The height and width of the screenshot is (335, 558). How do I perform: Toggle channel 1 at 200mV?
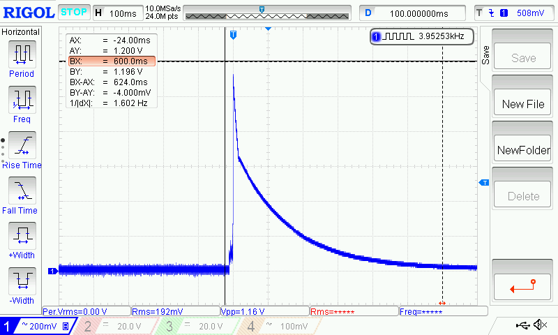click(x=36, y=326)
